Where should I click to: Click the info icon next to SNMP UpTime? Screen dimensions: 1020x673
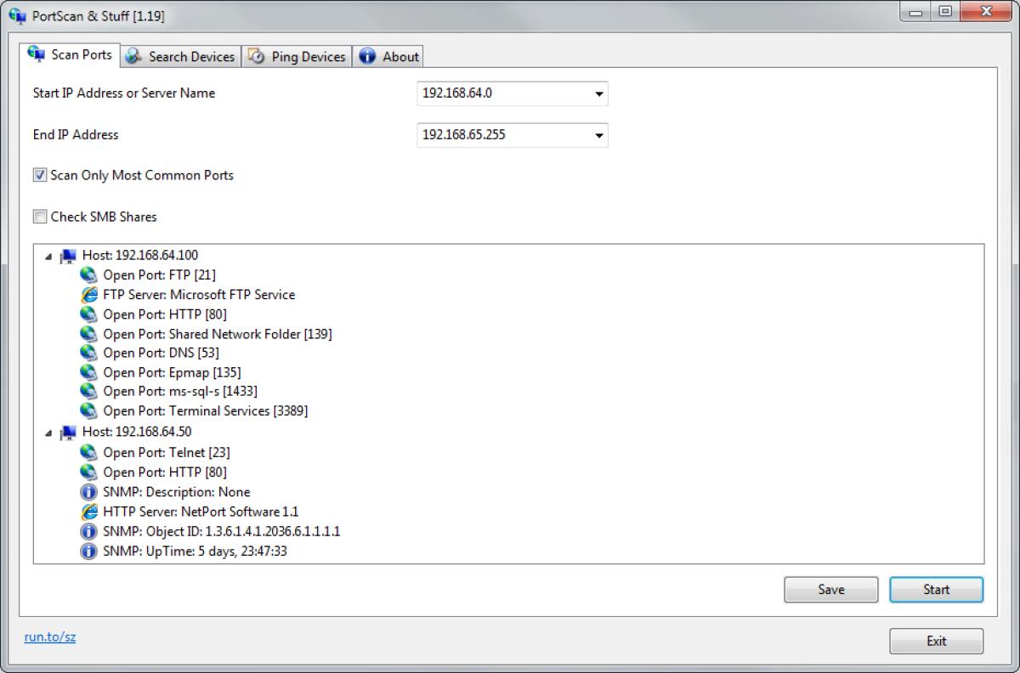[88, 551]
